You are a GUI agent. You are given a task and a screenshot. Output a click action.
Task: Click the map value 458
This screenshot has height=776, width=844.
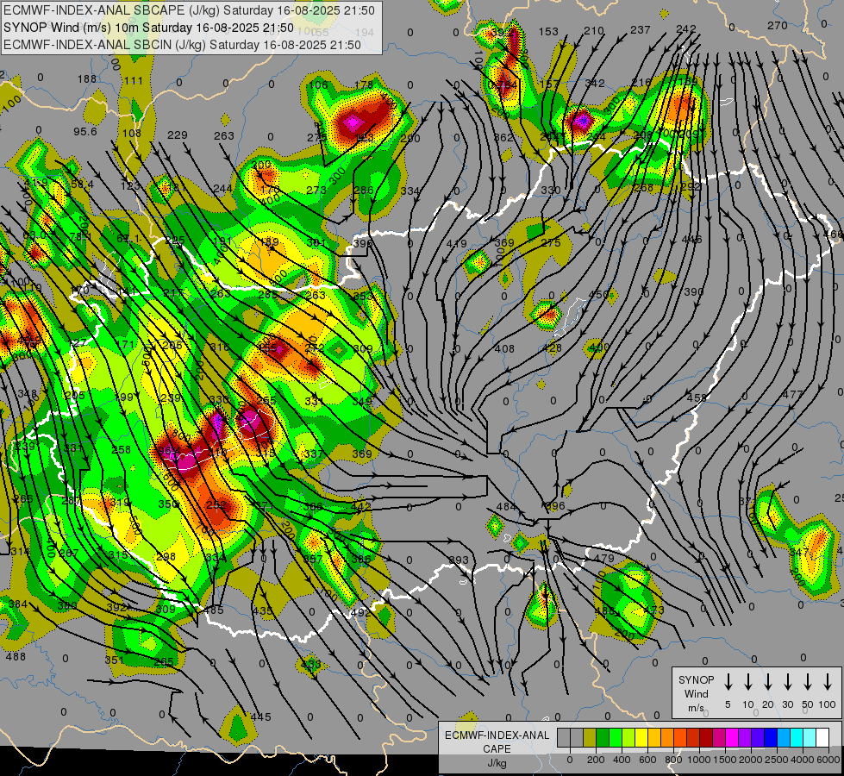point(697,398)
